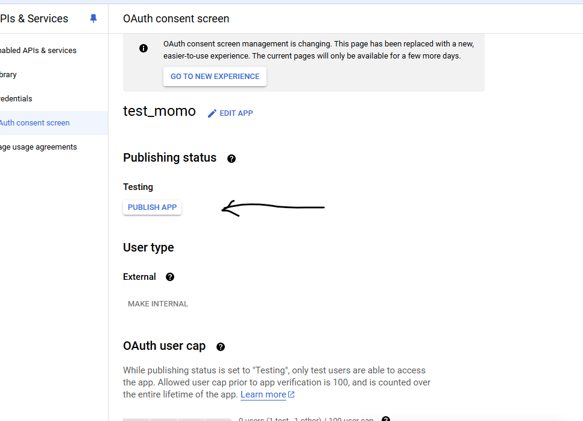
Task: Click the help icon beside OAuth user cap
Action: pyautogui.click(x=221, y=347)
